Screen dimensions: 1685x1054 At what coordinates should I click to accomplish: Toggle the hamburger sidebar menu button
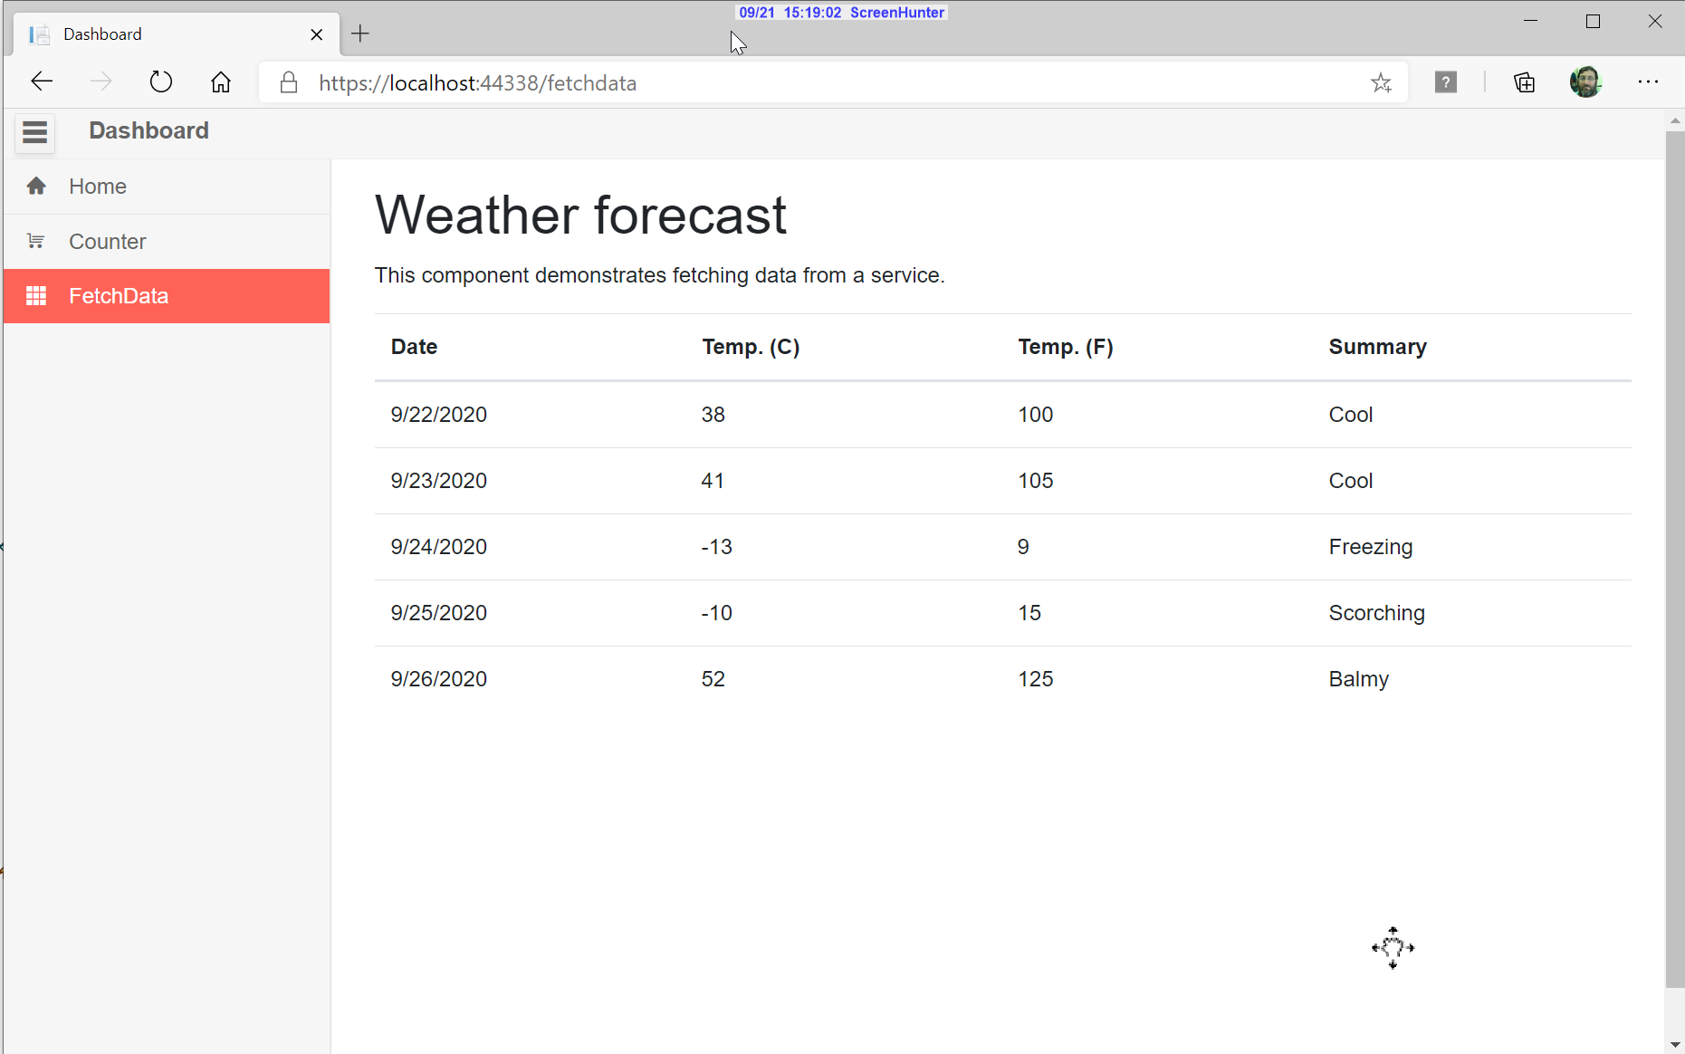(x=34, y=132)
